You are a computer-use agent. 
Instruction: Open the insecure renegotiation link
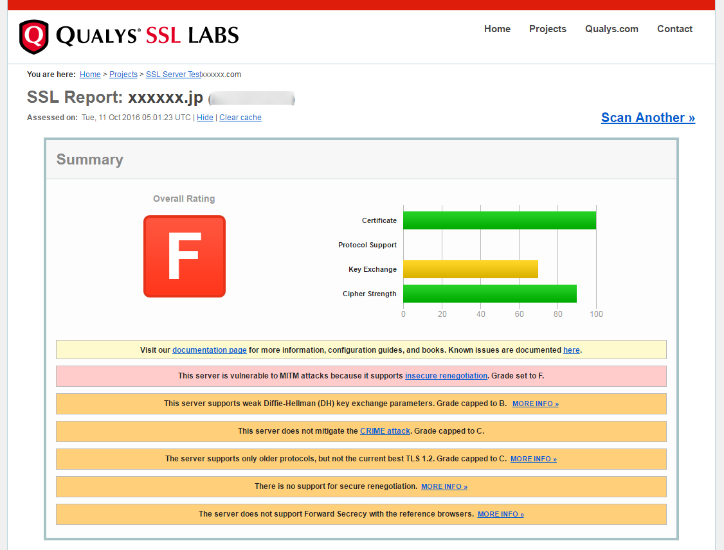(x=446, y=376)
